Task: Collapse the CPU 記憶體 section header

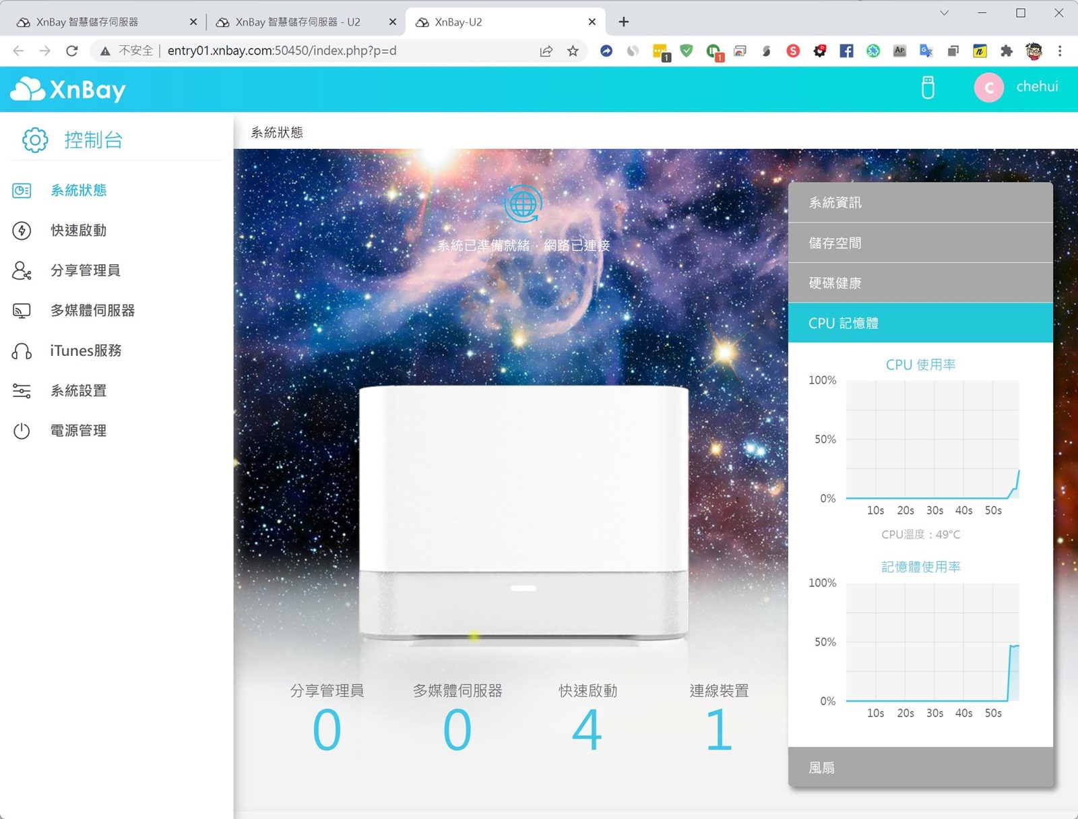Action: click(920, 324)
